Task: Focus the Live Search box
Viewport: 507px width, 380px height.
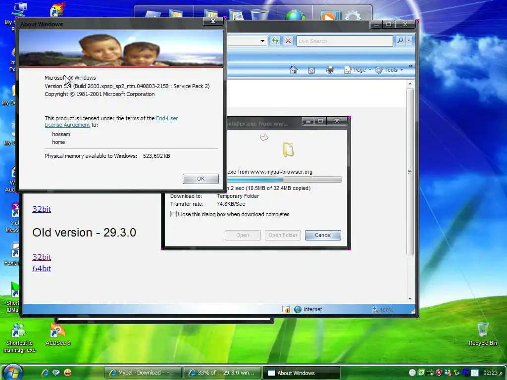Action: point(345,41)
